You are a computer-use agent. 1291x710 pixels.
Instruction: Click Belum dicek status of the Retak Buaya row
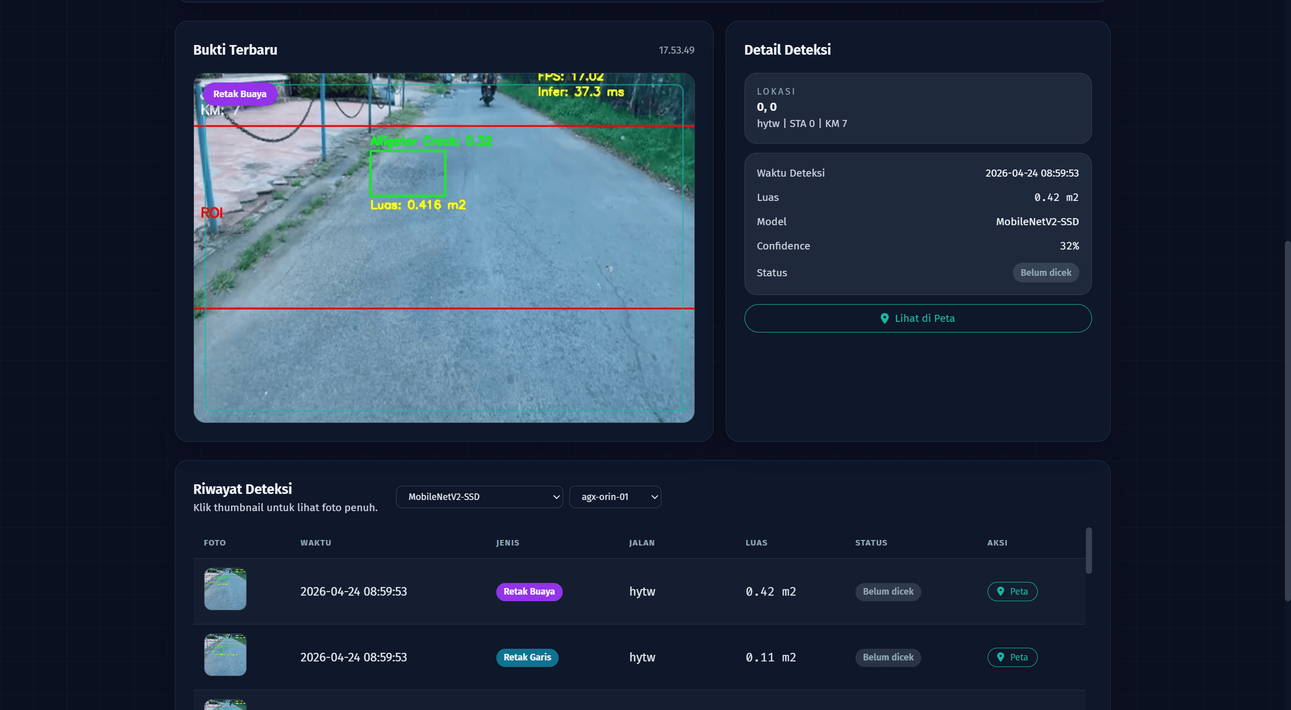(x=888, y=592)
